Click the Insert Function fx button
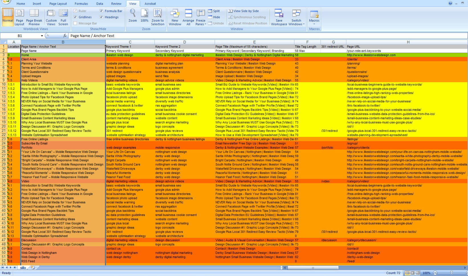Screen dimensions: 468x276 (x=65, y=36)
